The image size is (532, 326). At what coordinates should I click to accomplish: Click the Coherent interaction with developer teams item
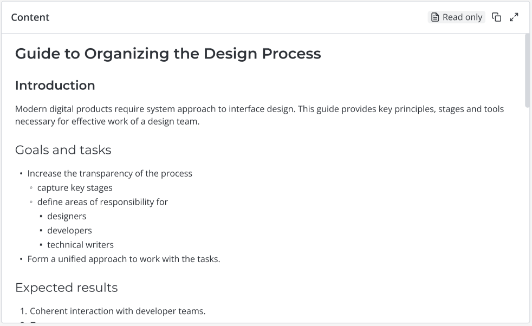tap(118, 311)
